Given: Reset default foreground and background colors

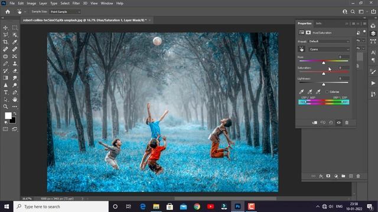Looking at the screenshot, I should 6,122.
